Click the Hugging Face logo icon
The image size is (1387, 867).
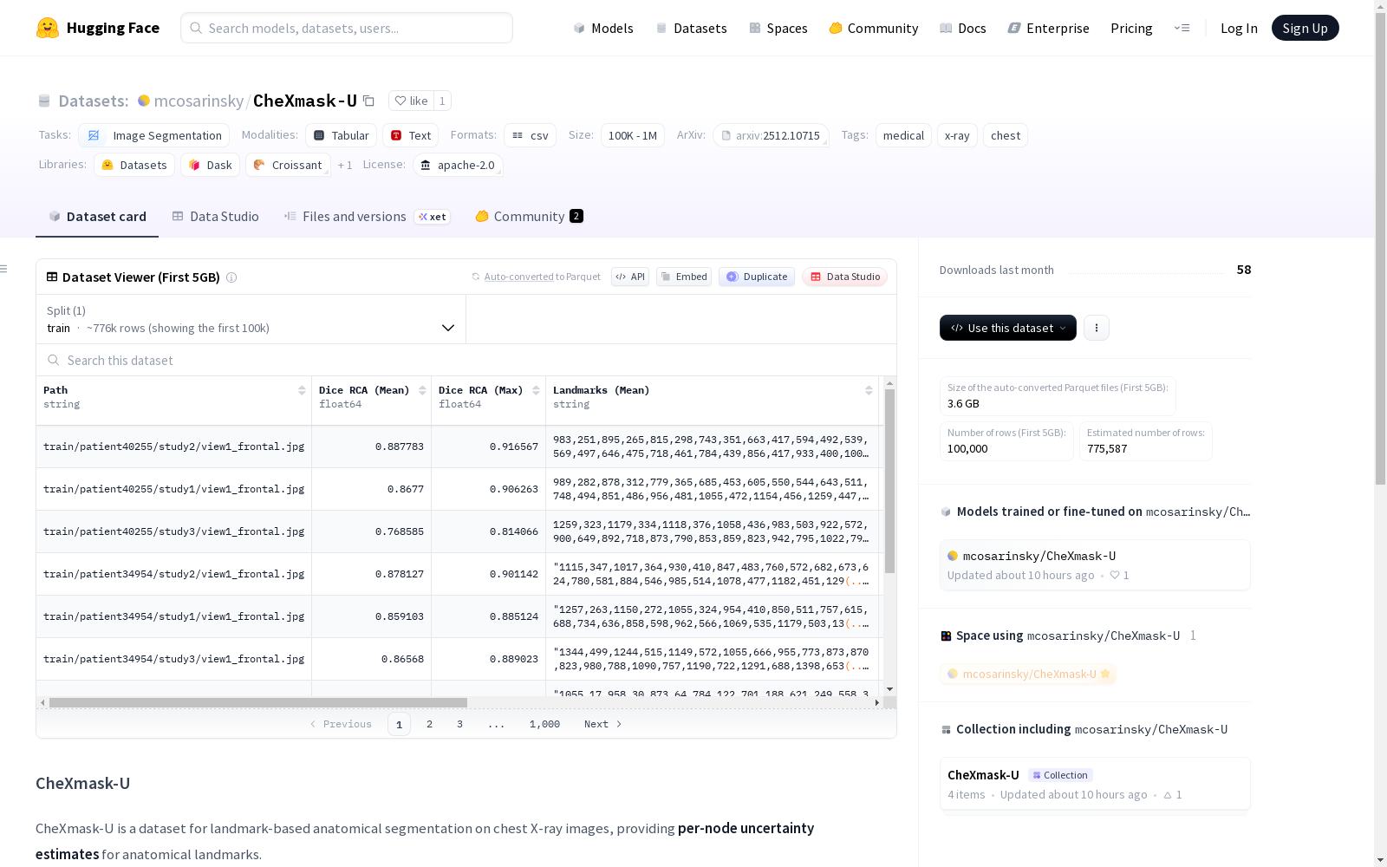coord(48,28)
